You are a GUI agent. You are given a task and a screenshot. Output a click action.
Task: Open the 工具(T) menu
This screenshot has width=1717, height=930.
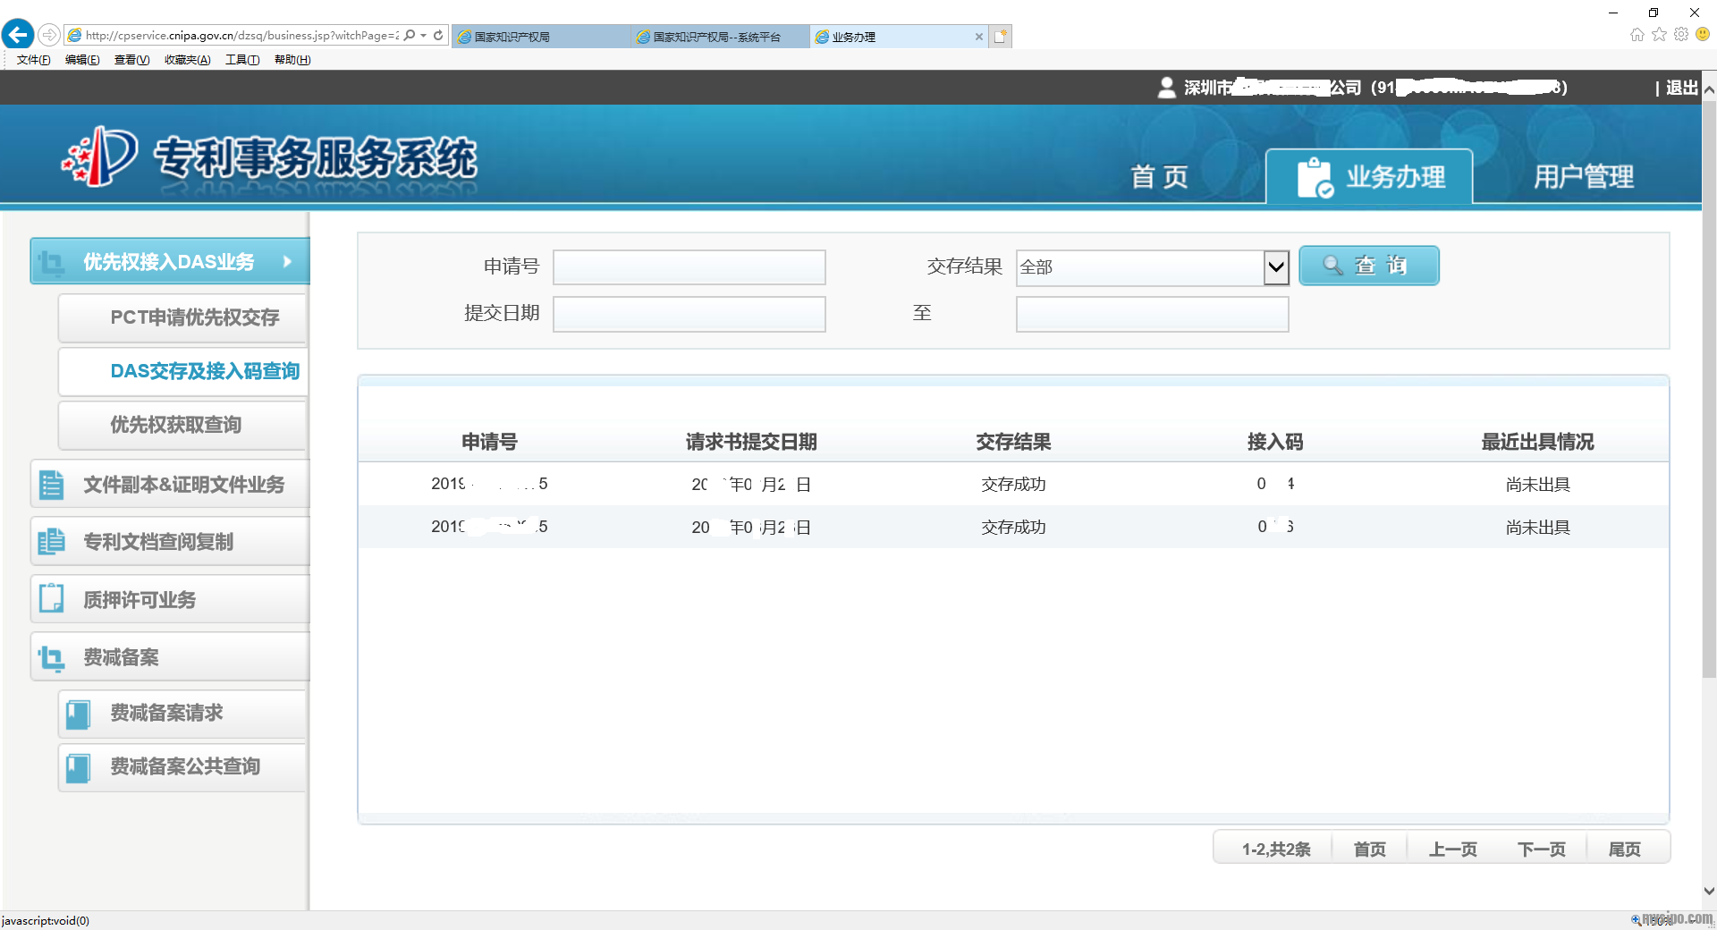click(241, 60)
